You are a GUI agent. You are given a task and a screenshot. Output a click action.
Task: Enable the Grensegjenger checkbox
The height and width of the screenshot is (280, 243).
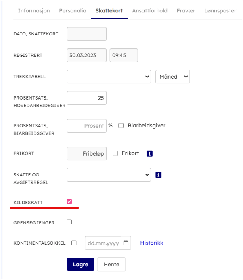coord(69,222)
